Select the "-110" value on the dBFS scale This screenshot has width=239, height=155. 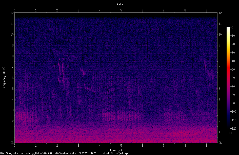pyautogui.click(x=233, y=120)
